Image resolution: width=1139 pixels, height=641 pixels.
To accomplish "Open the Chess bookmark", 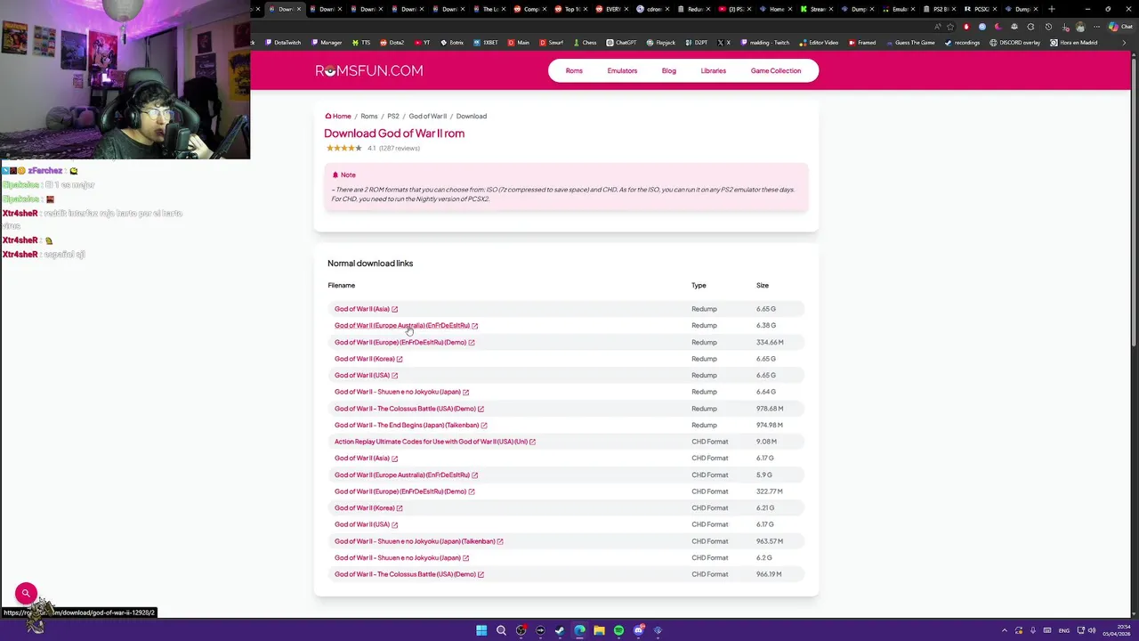I will click(585, 43).
